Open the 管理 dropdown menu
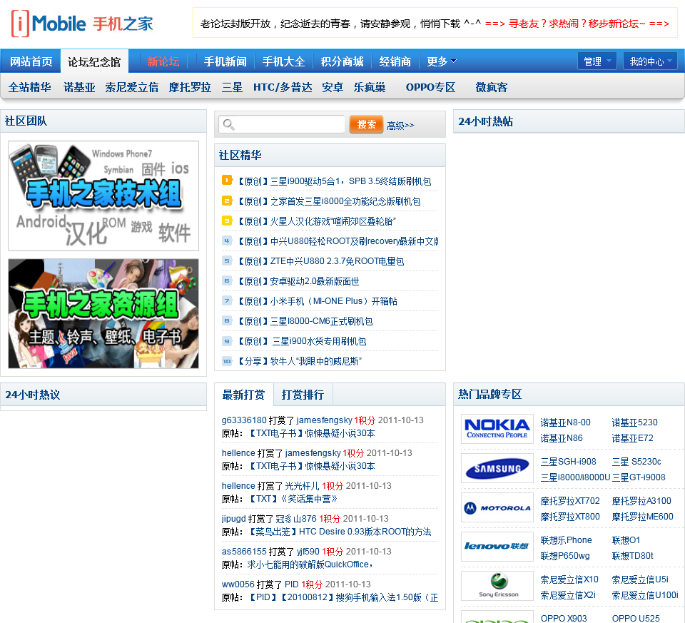The height and width of the screenshot is (623, 685). (597, 61)
